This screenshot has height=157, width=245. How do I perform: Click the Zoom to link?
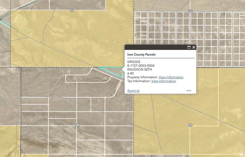(133, 91)
